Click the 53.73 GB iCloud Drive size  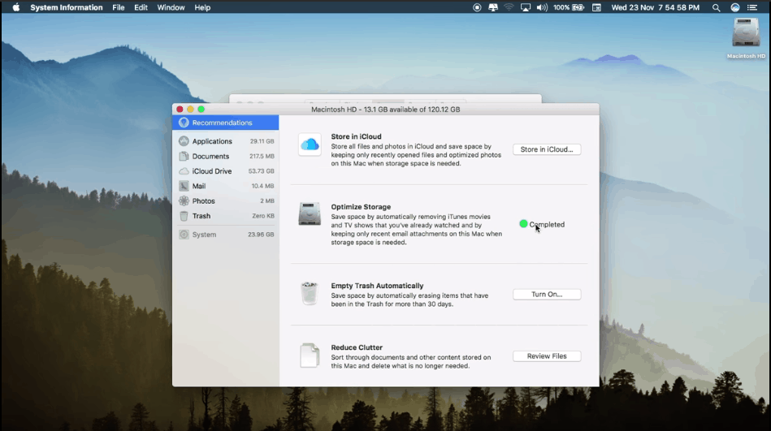point(261,171)
